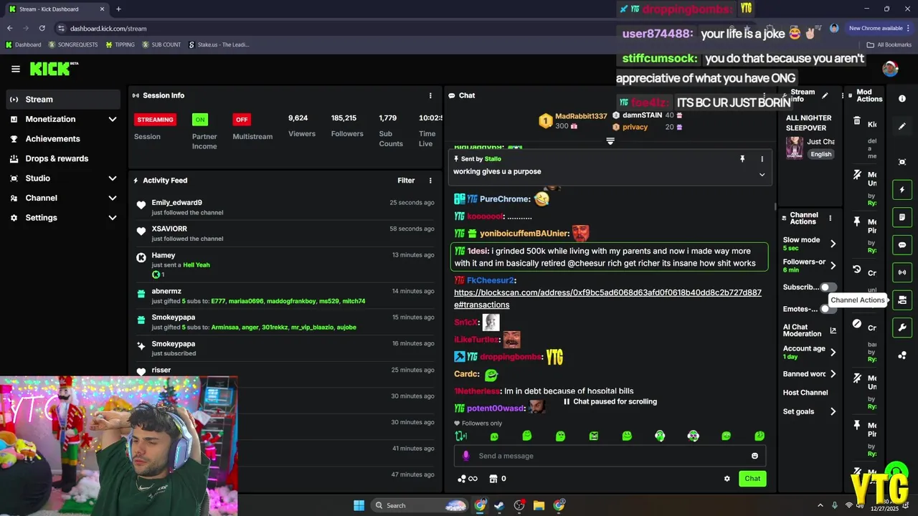
Task: Open the Channel Actions panel three-dot menu
Action: coord(830,218)
